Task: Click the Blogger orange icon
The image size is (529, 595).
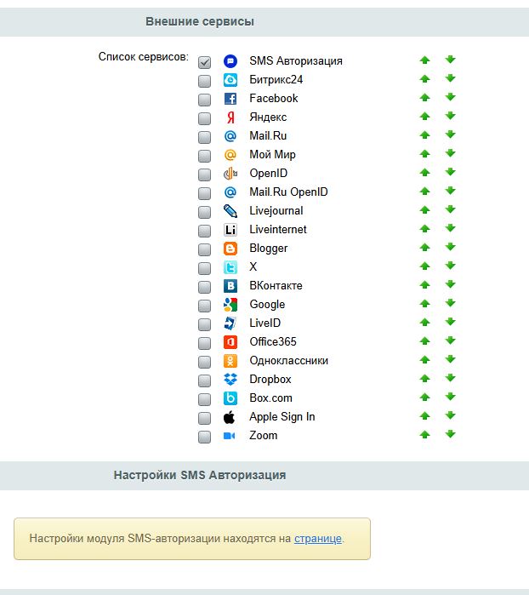Action: pos(230,249)
